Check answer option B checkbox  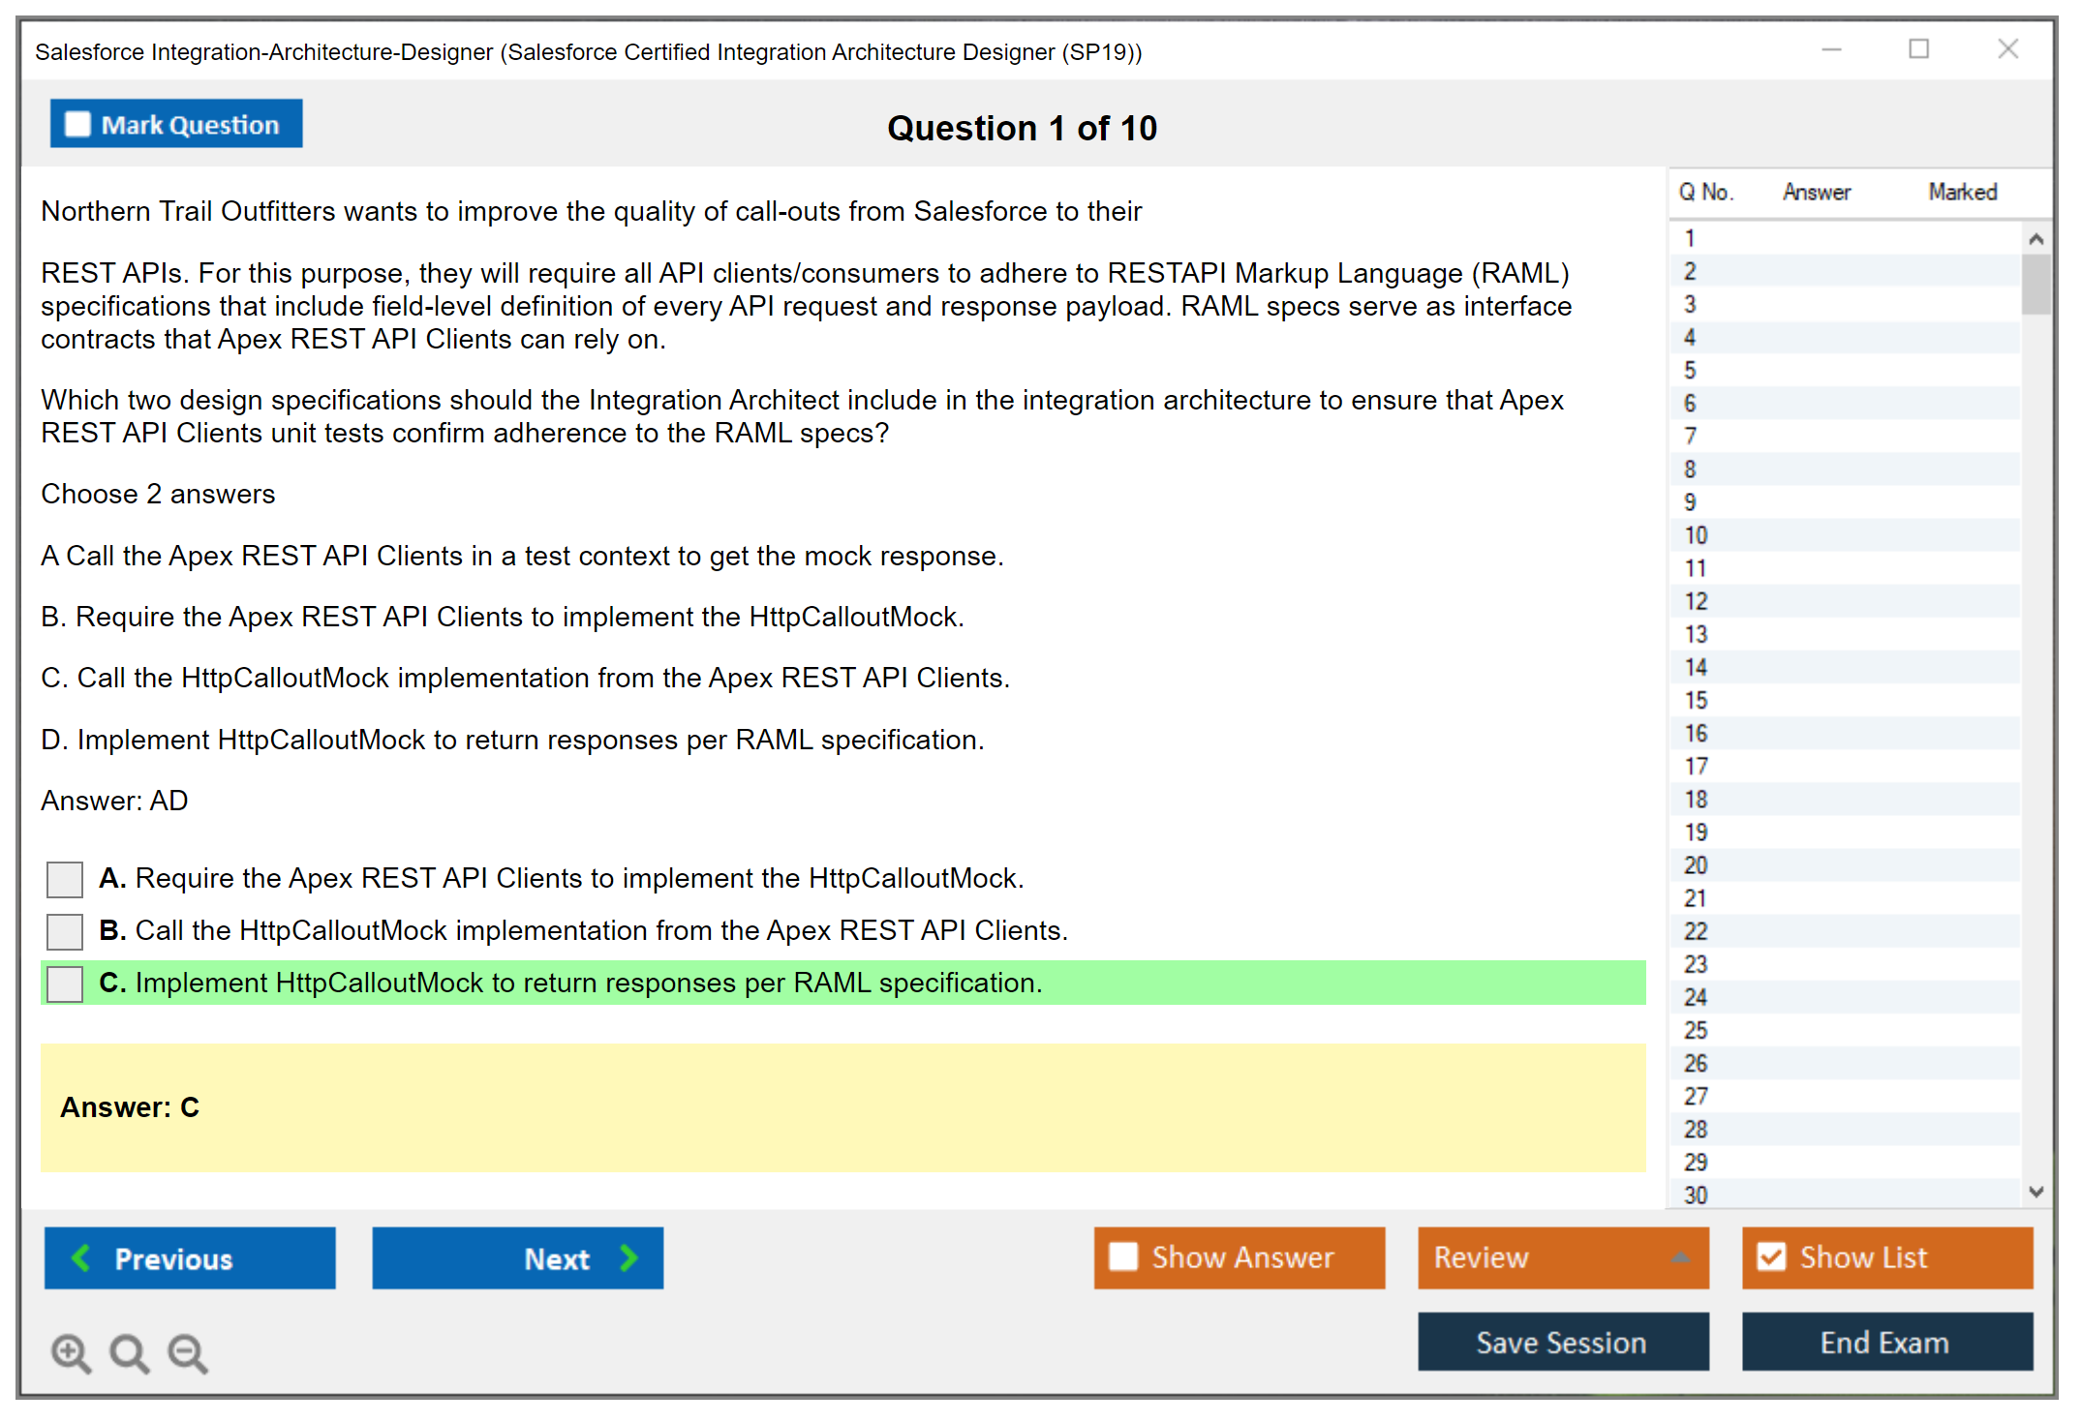click(x=65, y=931)
